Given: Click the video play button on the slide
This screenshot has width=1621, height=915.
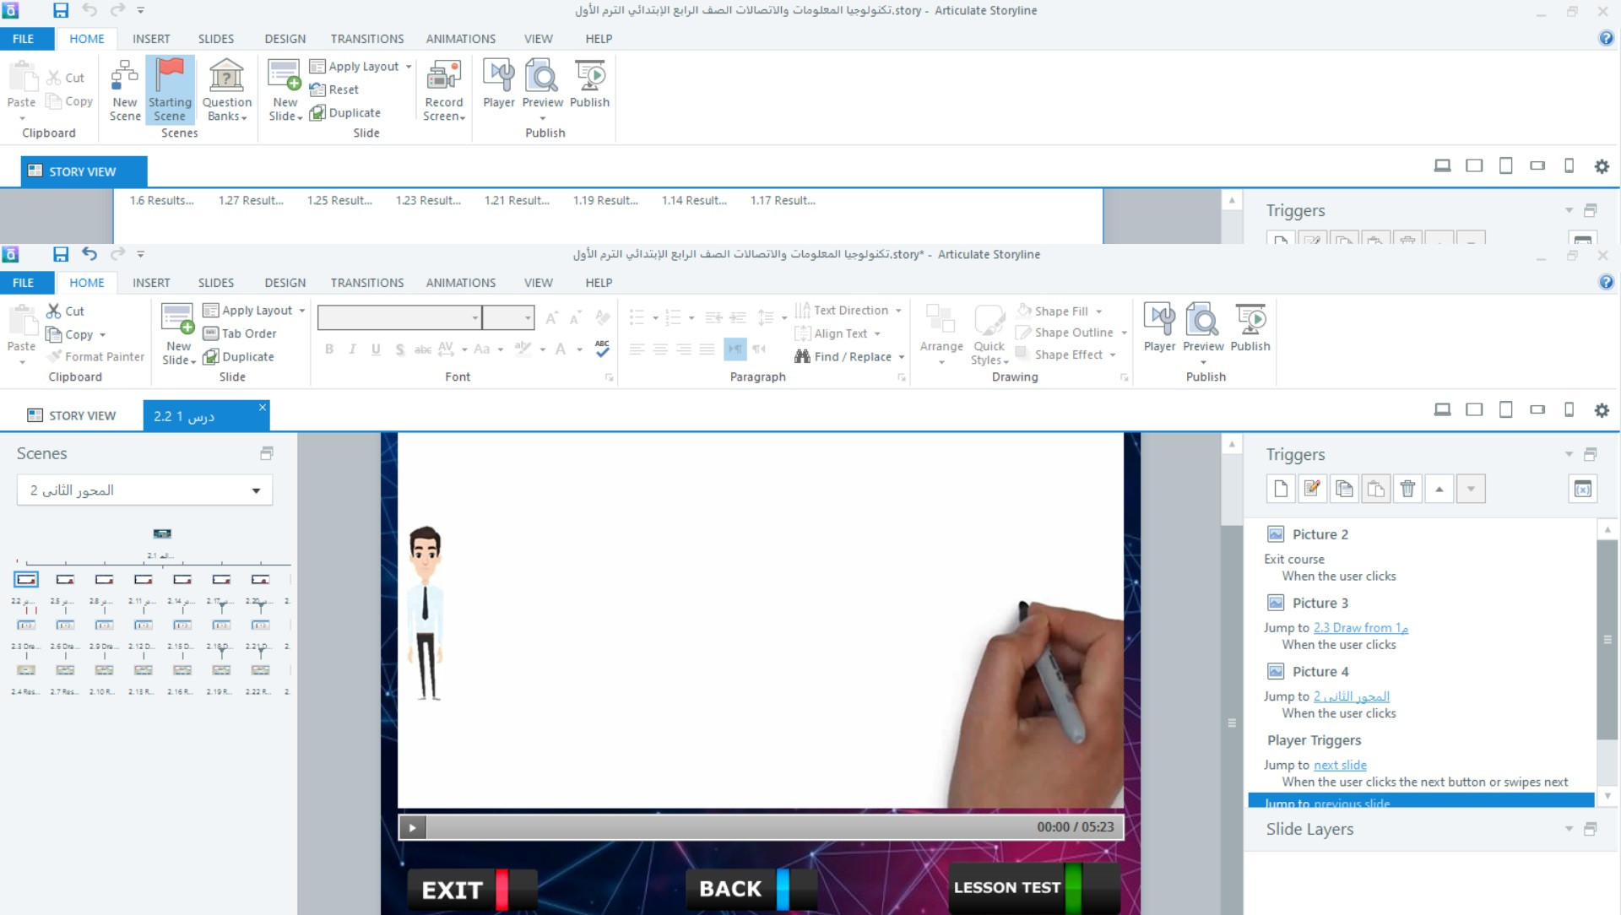Looking at the screenshot, I should 413,827.
